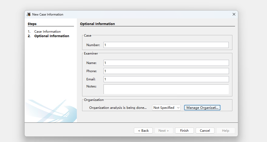Click into the examiner Phone field
Image resolution: width=267 pixels, height=142 pixels.
tap(166, 71)
